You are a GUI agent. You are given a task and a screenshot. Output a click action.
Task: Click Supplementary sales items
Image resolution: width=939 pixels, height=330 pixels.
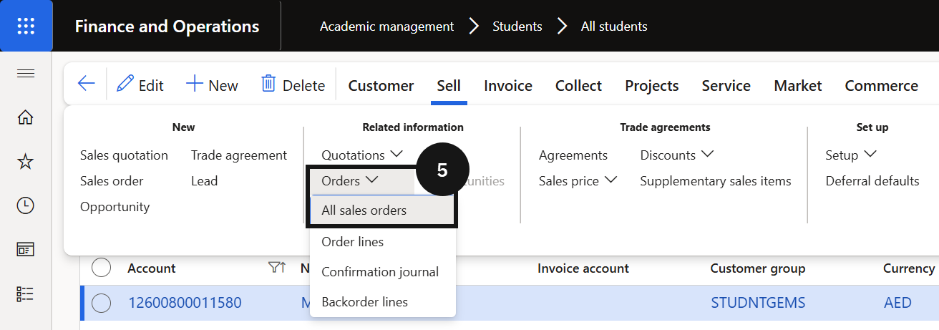tap(716, 181)
